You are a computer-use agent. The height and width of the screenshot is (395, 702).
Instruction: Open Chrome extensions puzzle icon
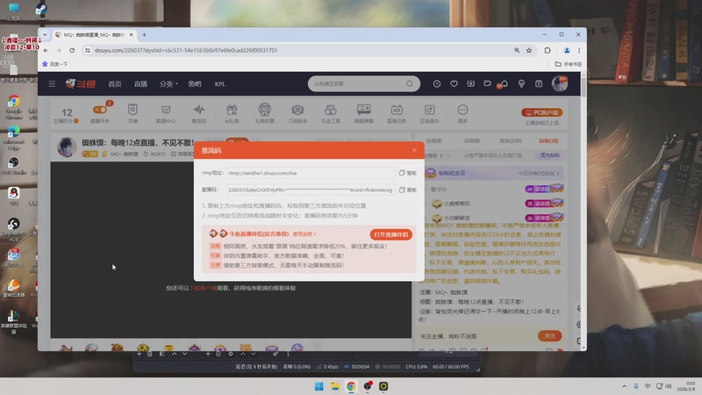point(547,51)
